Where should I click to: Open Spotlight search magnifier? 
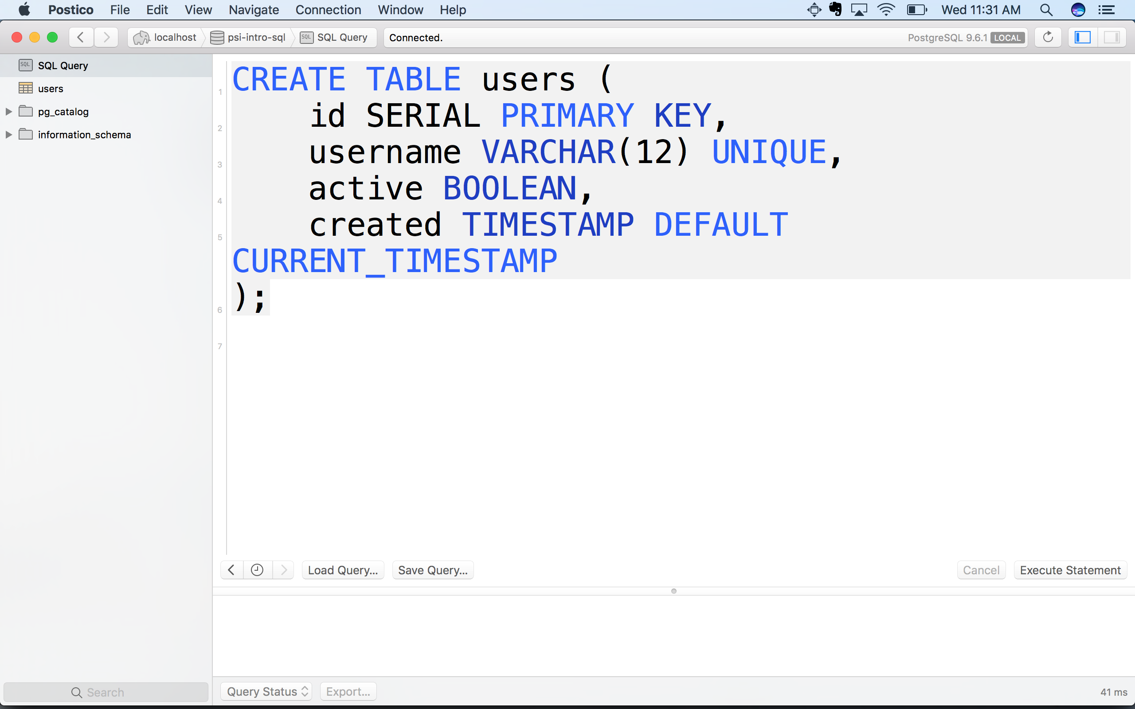(x=1046, y=10)
